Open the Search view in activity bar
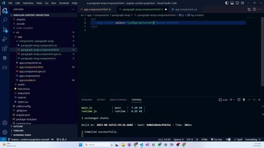 coord(5,20)
